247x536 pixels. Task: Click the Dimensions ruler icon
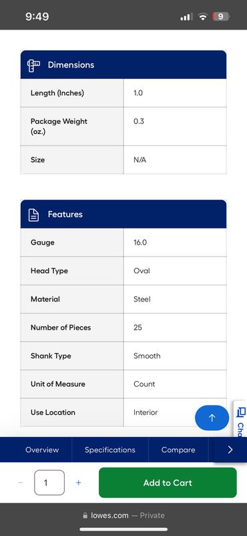pyautogui.click(x=34, y=65)
